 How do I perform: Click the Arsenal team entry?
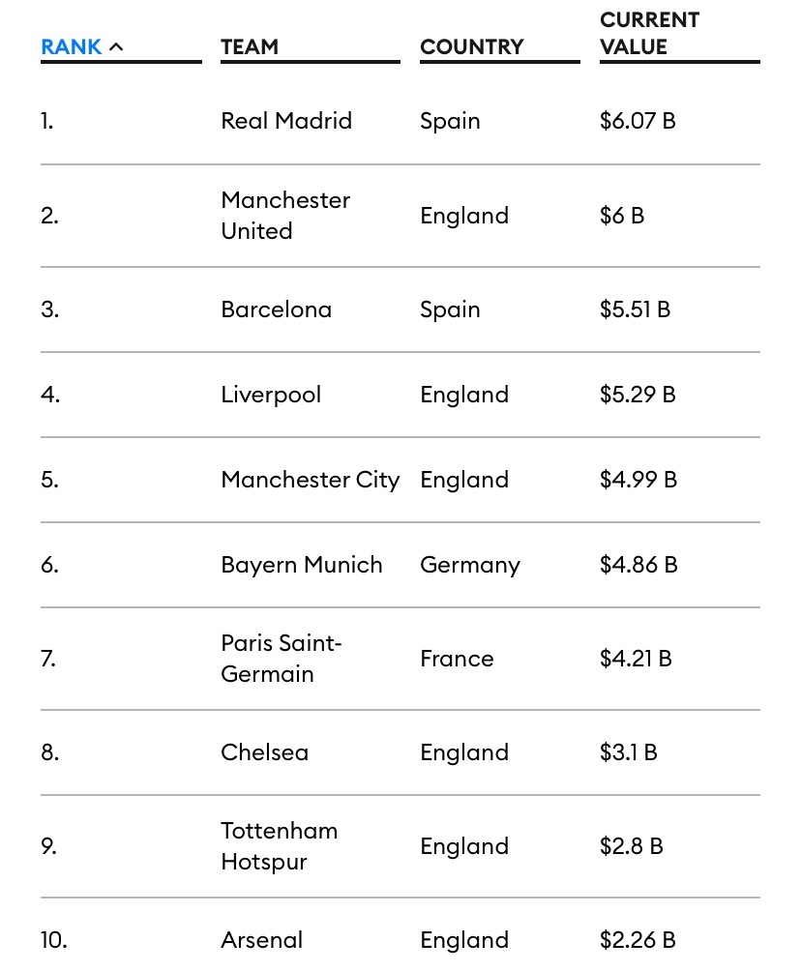[261, 940]
